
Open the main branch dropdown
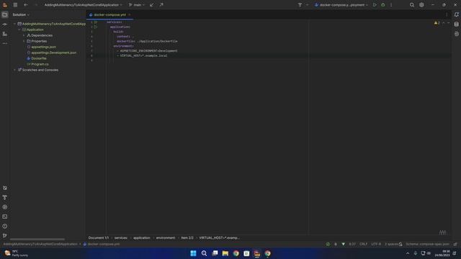pyautogui.click(x=137, y=5)
